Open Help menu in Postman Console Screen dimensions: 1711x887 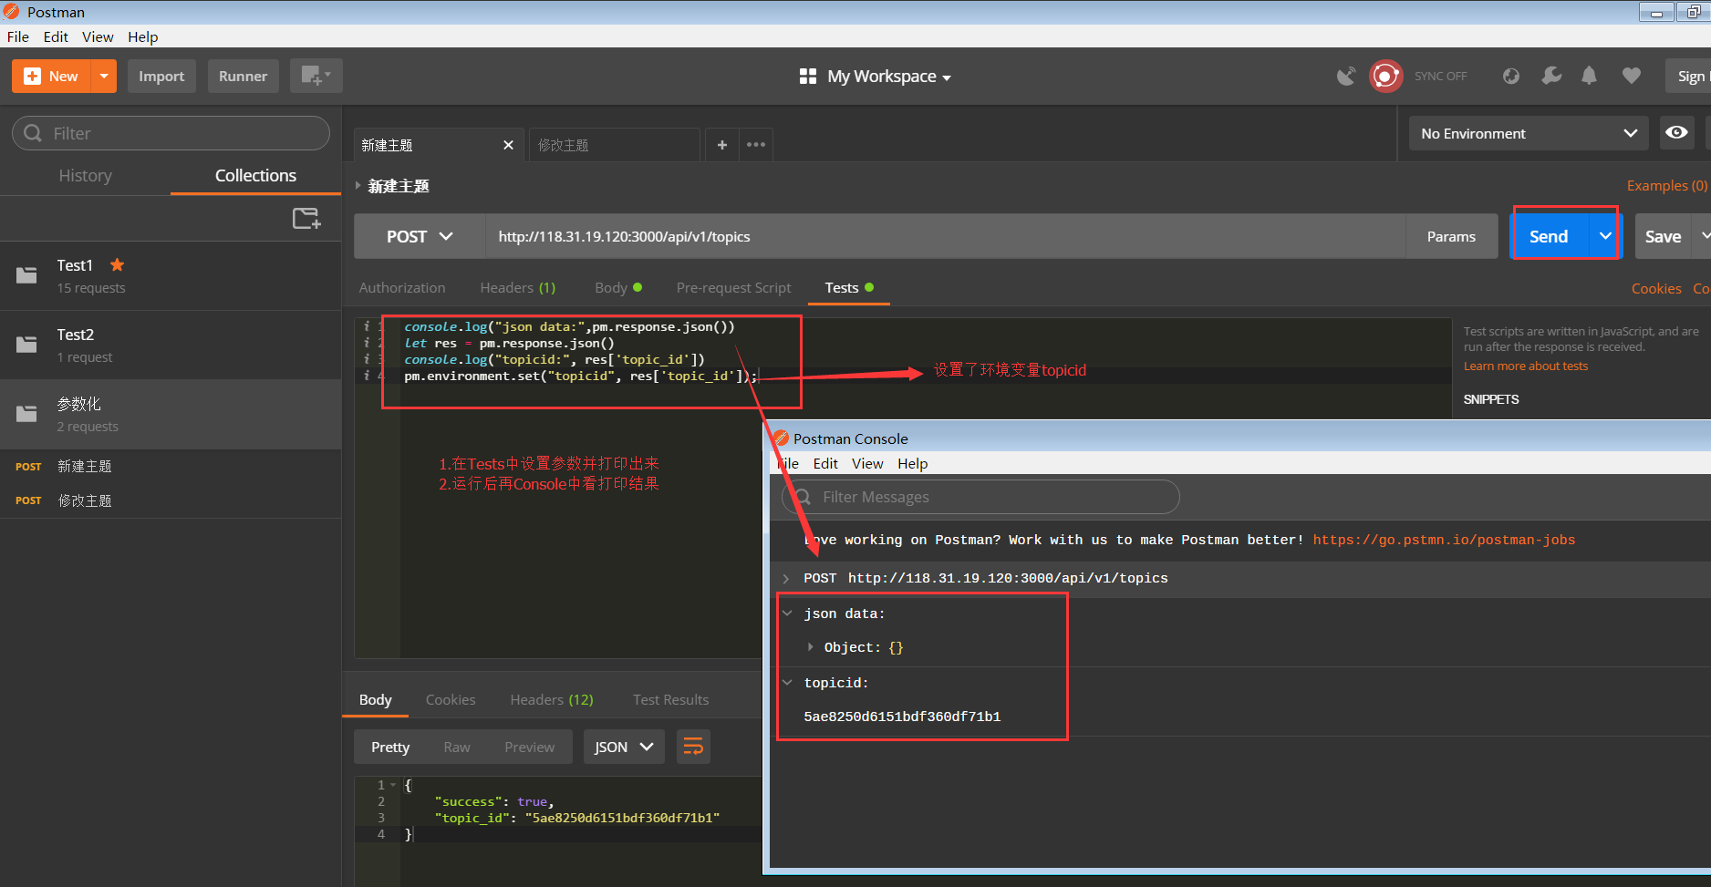[912, 463]
